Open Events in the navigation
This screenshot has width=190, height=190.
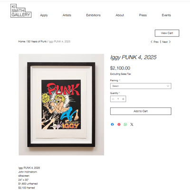click(x=166, y=15)
